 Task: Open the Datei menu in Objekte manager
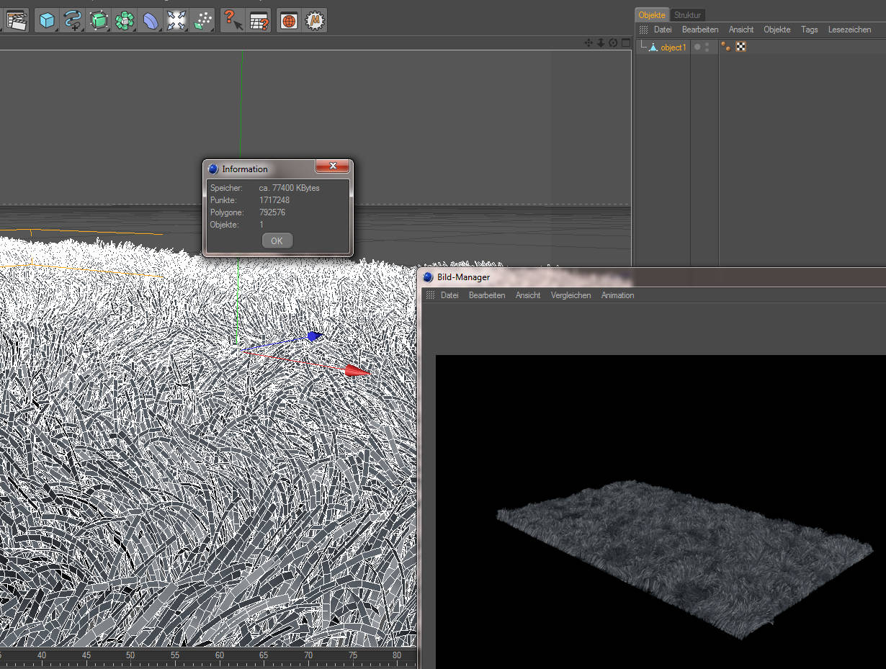tap(662, 30)
